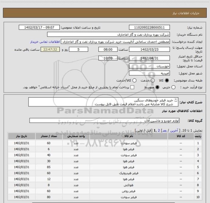The image size is (210, 203).
Task: Click the اطلاعات کالاهای مورد نیاز heading
Action: pyautogui.click(x=182, y=111)
